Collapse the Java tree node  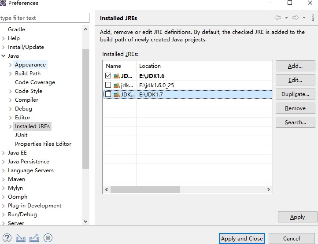pos(3,56)
